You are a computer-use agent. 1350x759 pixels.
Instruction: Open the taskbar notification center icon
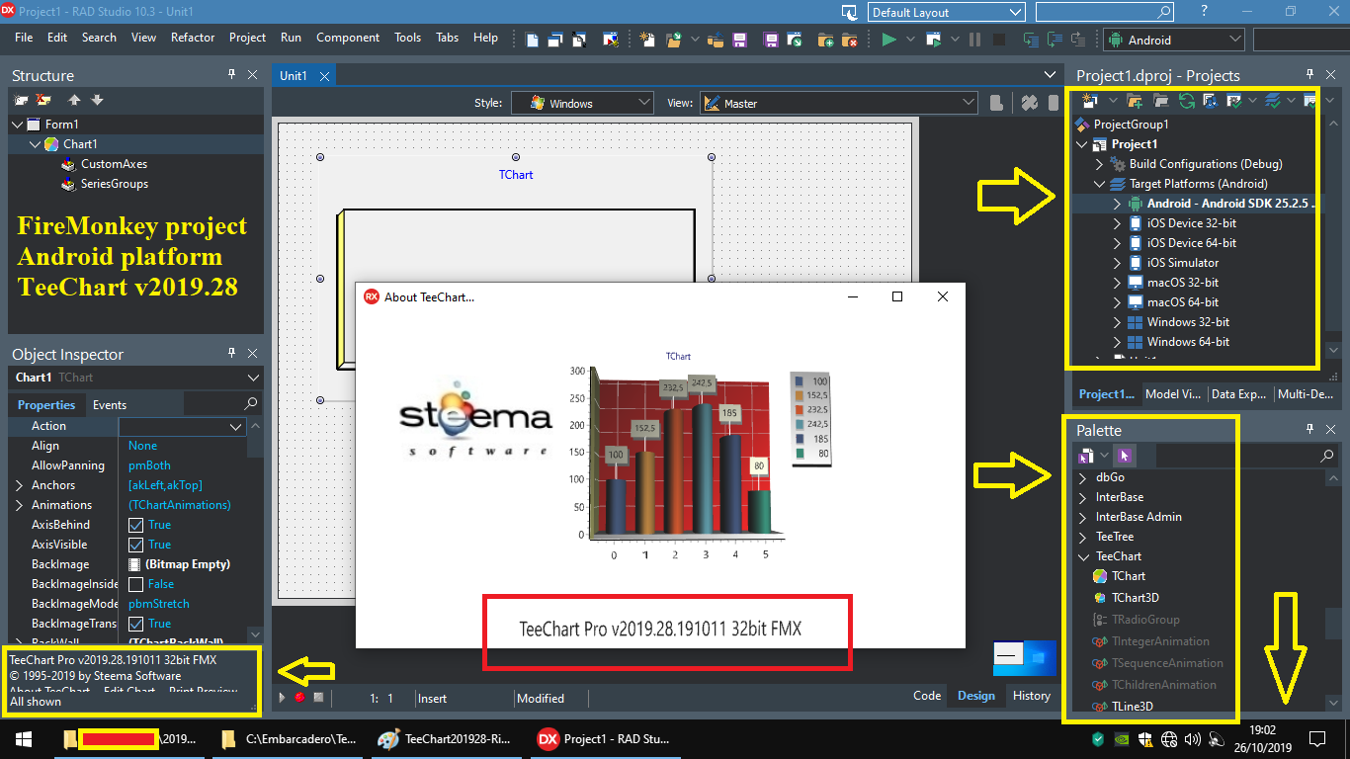[1317, 738]
